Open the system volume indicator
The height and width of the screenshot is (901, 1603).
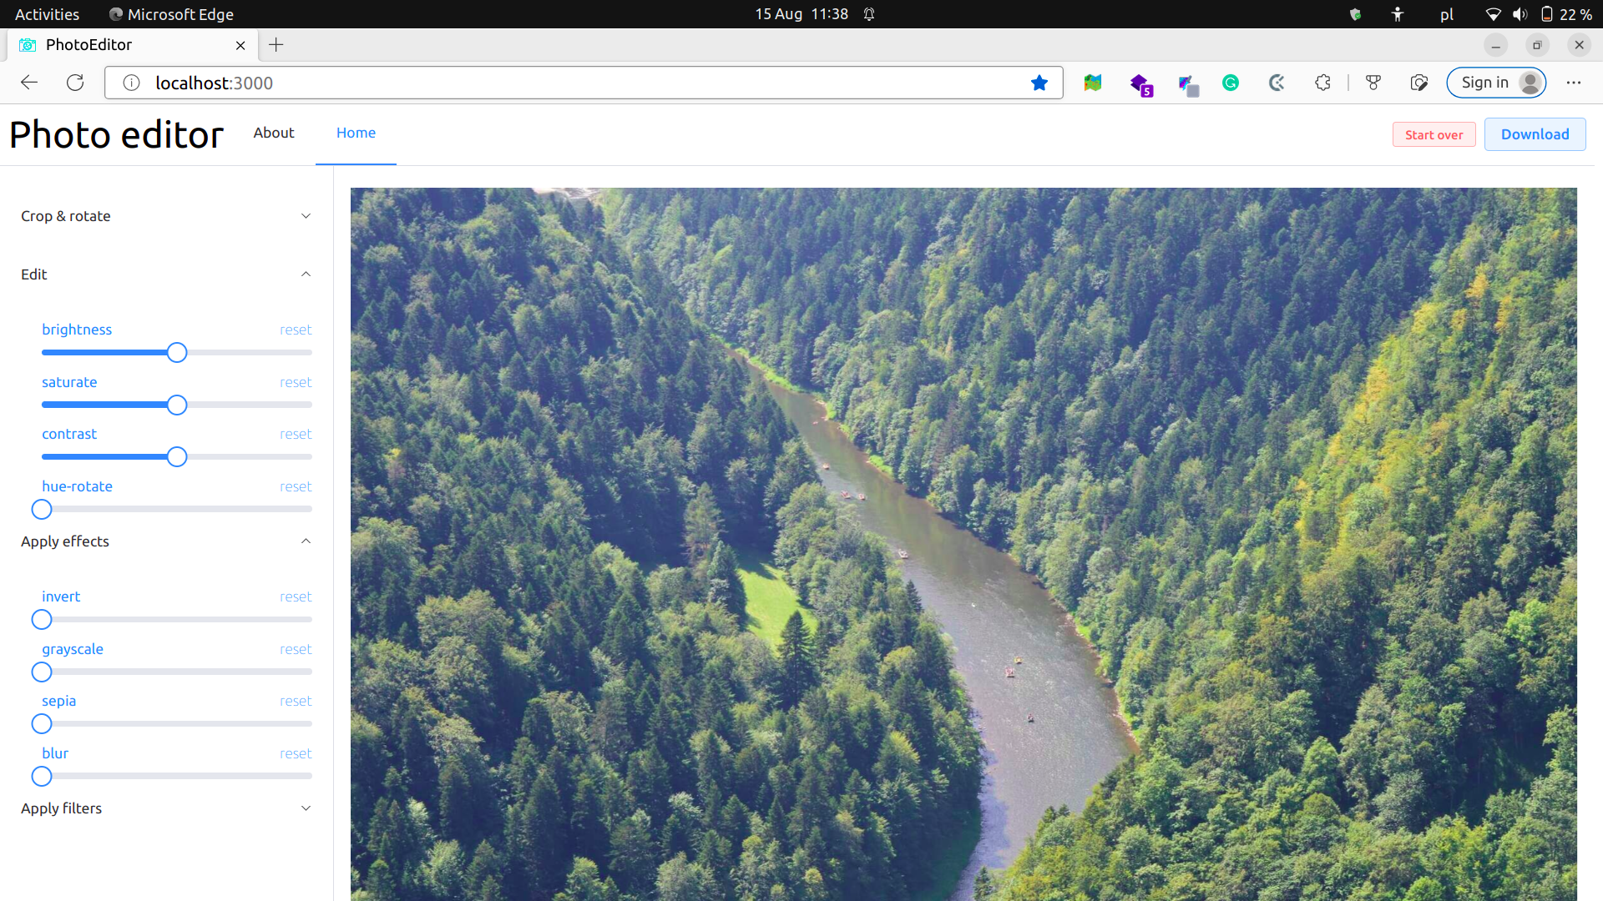(x=1520, y=14)
